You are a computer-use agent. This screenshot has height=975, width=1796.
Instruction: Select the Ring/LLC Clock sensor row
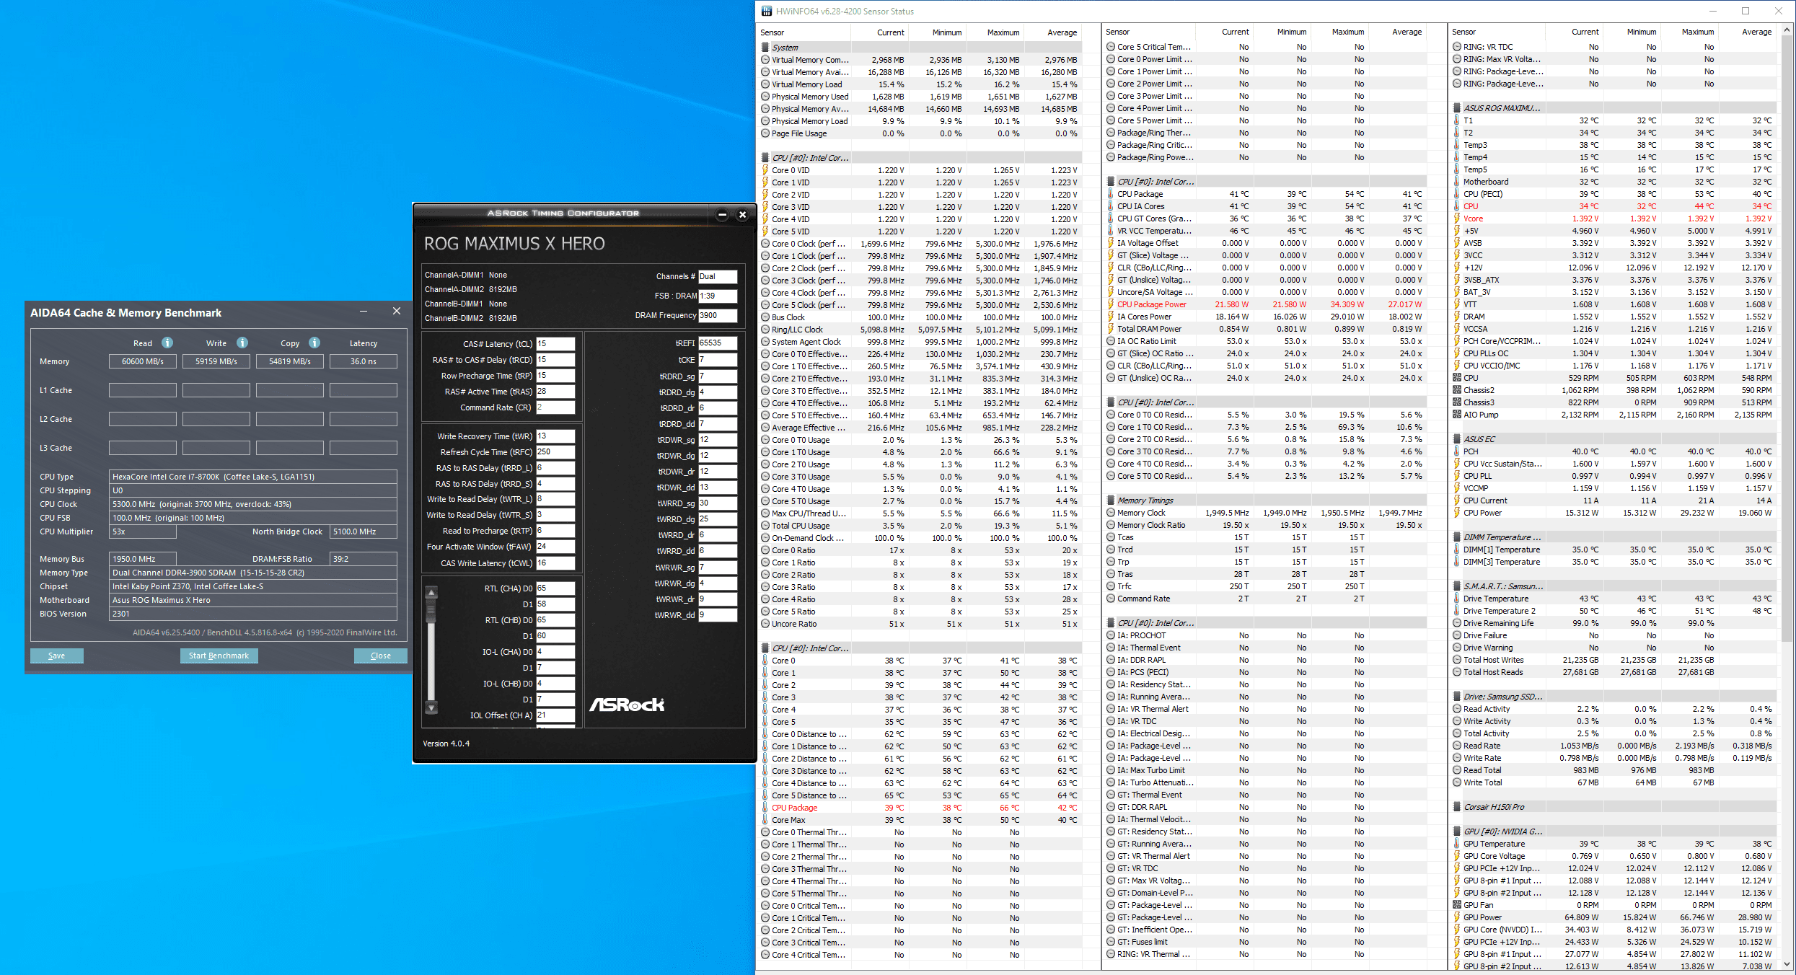(921, 330)
